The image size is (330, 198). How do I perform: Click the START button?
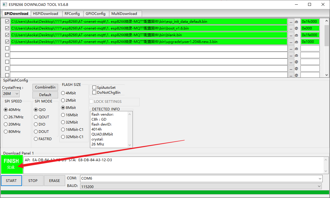point(11,181)
